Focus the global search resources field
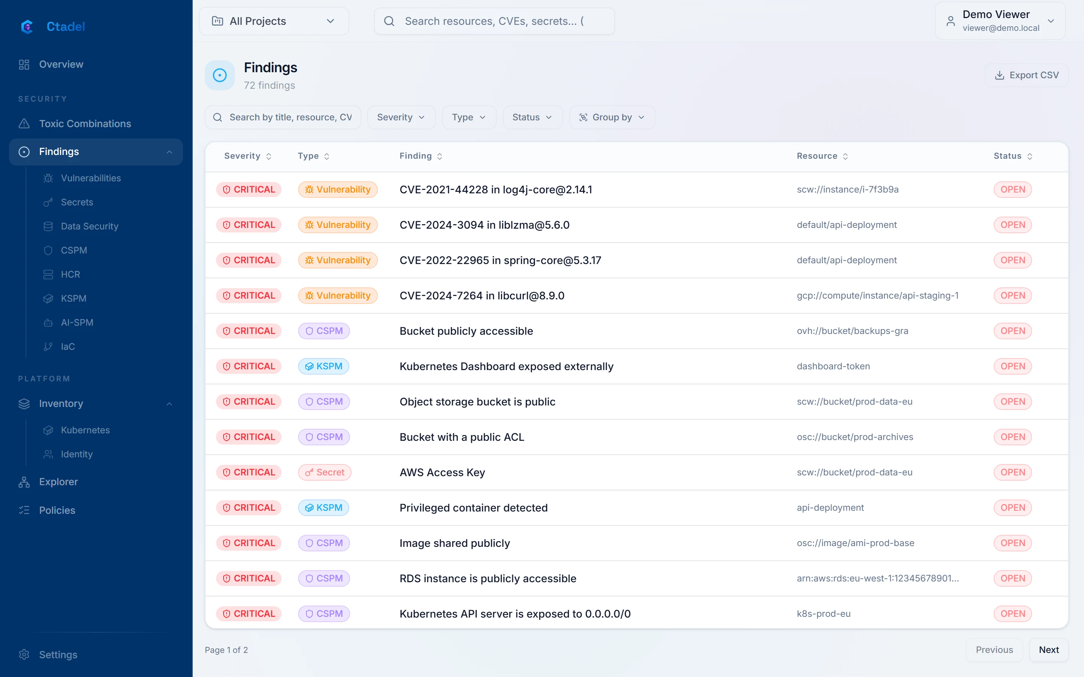 point(494,21)
